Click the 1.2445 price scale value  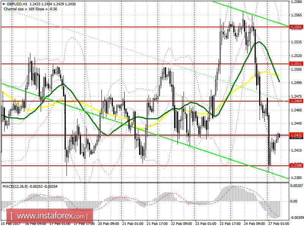[296, 123]
